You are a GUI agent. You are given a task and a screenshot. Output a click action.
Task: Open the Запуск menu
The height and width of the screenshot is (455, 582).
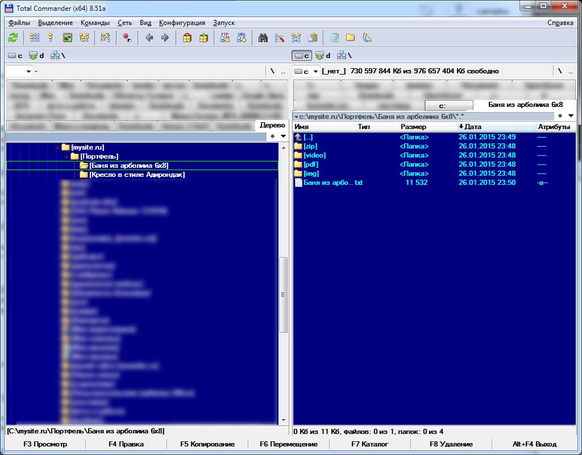224,23
